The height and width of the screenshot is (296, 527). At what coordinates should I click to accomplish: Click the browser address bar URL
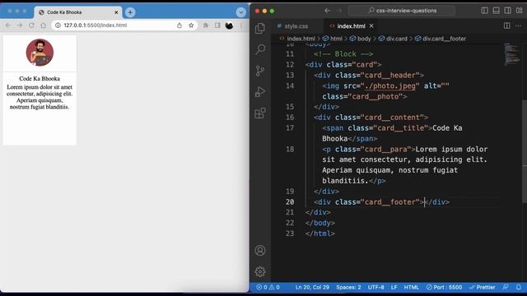click(96, 25)
